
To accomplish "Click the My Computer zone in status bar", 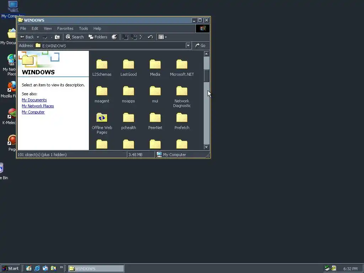I will pos(172,155).
